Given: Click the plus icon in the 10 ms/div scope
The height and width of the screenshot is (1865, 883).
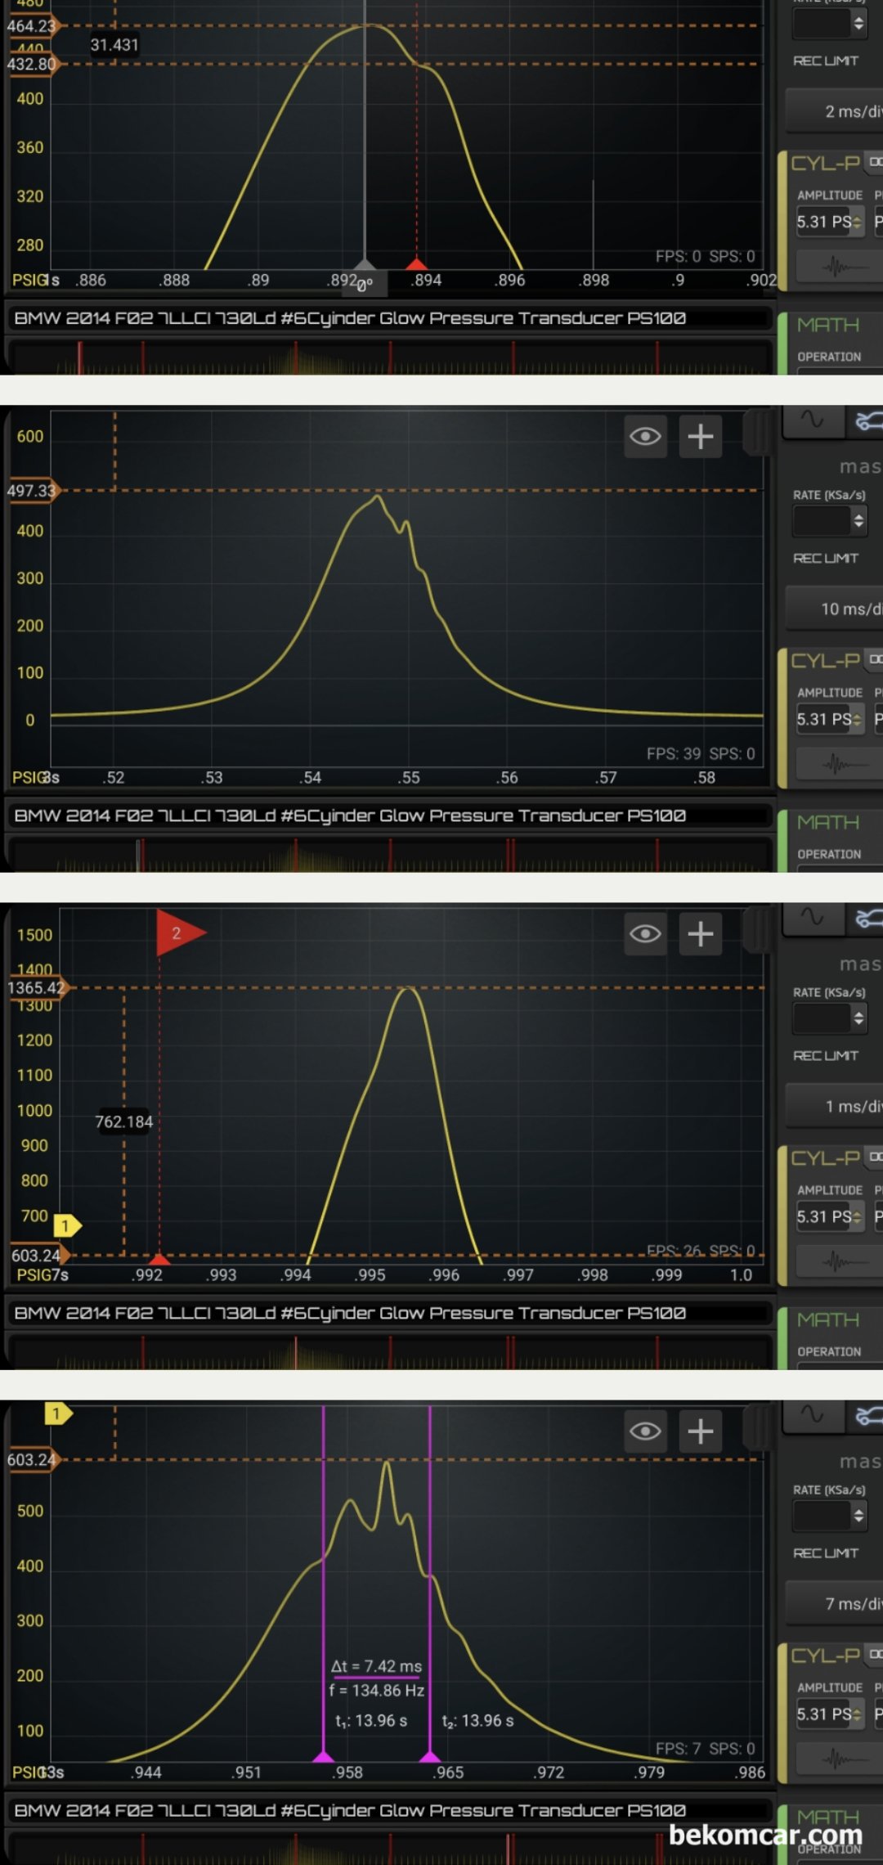Looking at the screenshot, I should click(701, 436).
